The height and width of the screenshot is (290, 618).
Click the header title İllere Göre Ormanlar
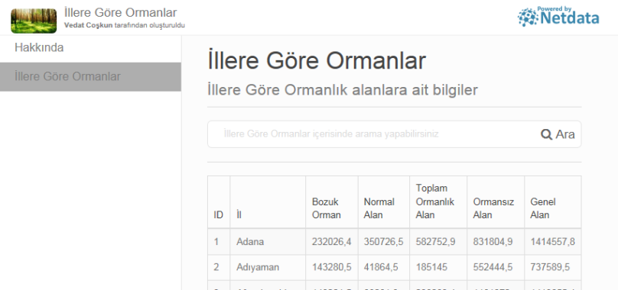120,12
